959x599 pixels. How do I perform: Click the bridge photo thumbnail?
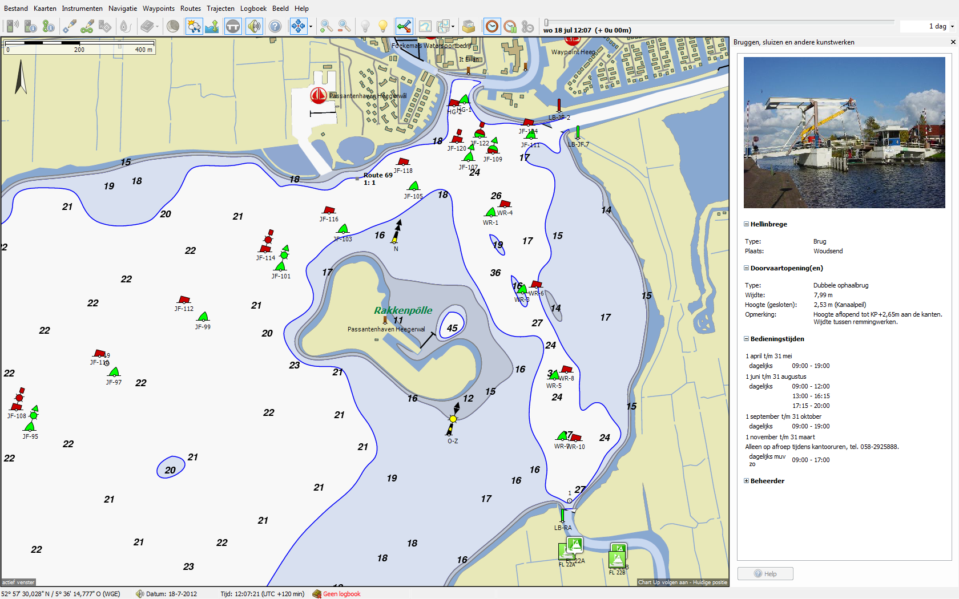(844, 132)
